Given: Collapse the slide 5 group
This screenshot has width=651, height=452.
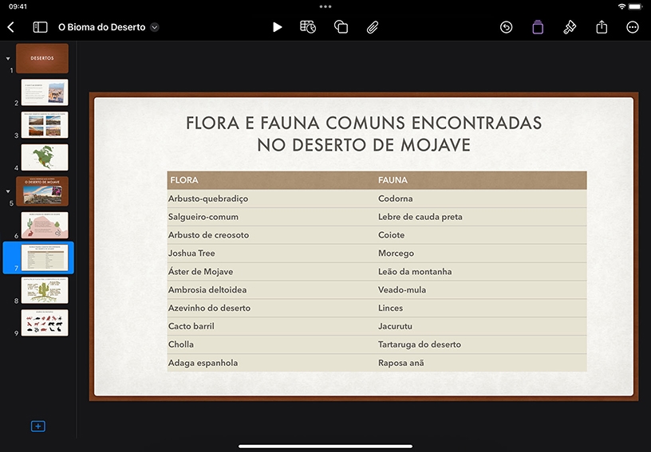Looking at the screenshot, I should pos(8,191).
